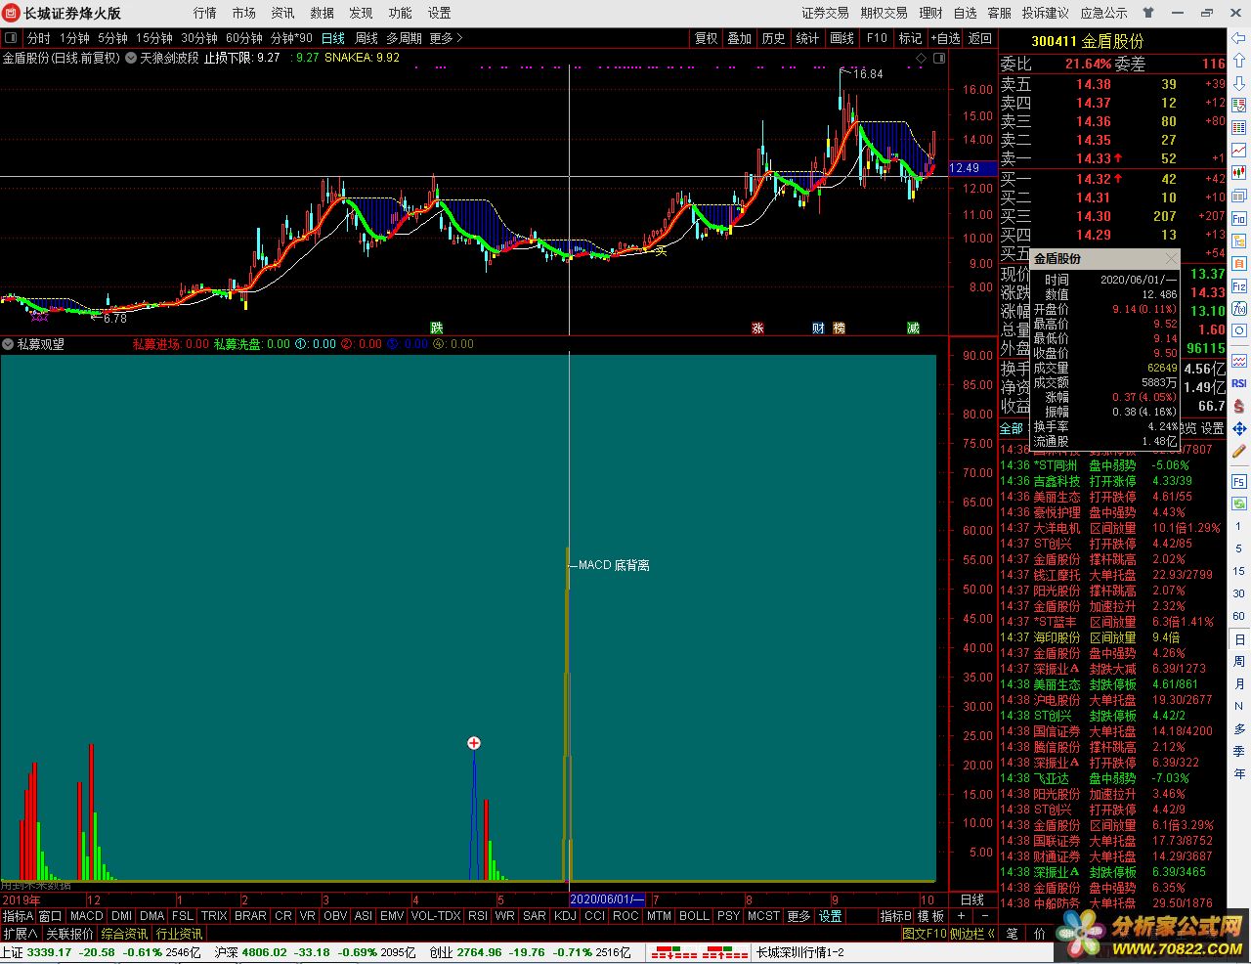Collapse the 侧边栏 sidebar
Screen dimensions: 1251x964
[x=972, y=934]
